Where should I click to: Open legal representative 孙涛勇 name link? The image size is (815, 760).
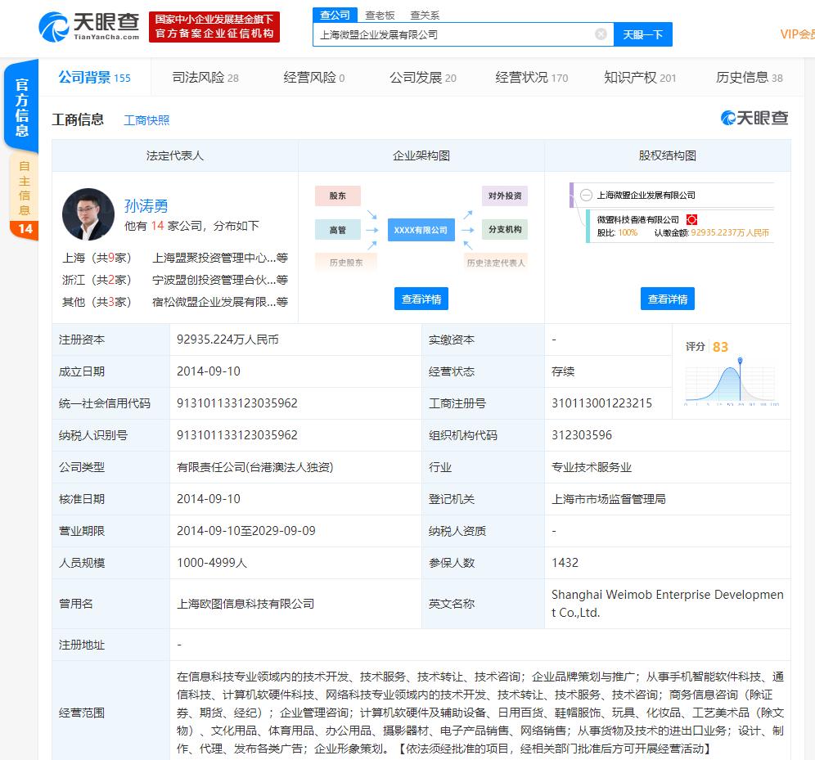click(x=146, y=205)
